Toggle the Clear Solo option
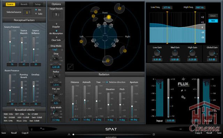The height and width of the screenshot is (138, 223). click(56, 37)
